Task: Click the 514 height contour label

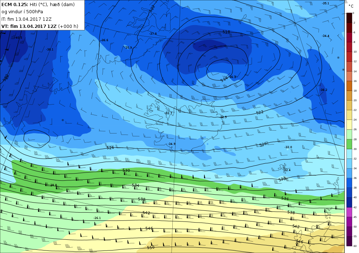Action: (224, 79)
